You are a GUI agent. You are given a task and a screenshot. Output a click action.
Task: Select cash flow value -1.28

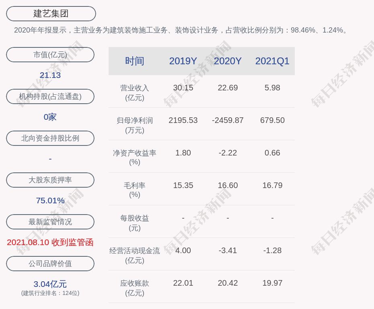272,250
